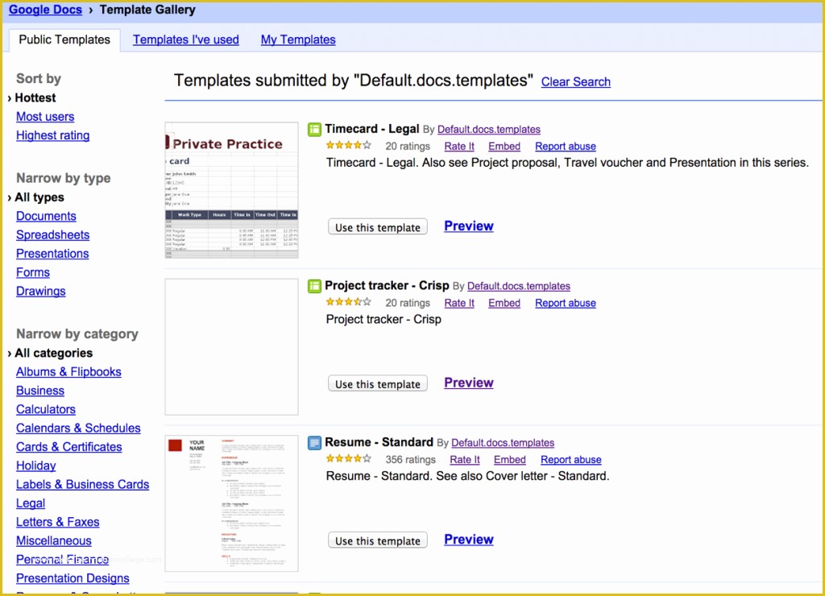Screen dimensions: 825x596
Task: Click the Resume - Standard title text
Action: (x=379, y=442)
